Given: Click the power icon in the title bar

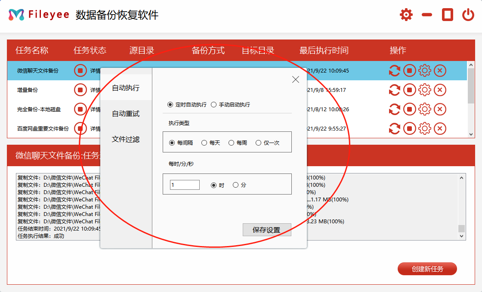Looking at the screenshot, I should (x=469, y=14).
